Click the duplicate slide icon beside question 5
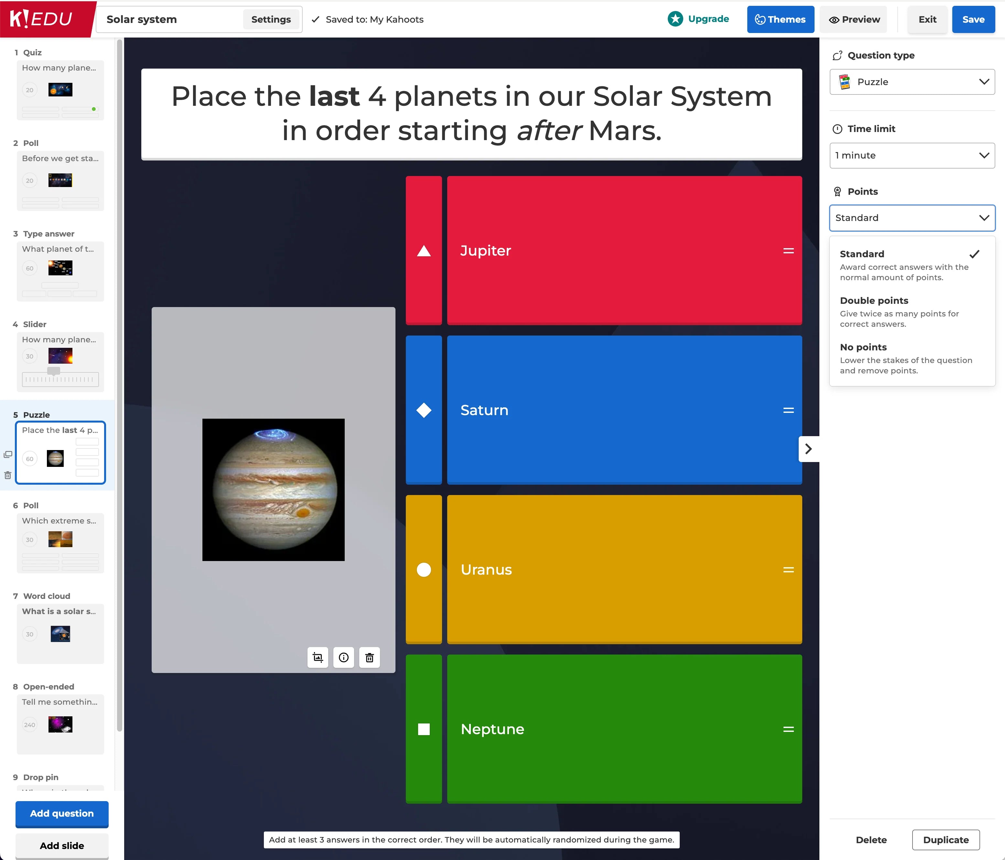This screenshot has width=1005, height=860. tap(8, 455)
